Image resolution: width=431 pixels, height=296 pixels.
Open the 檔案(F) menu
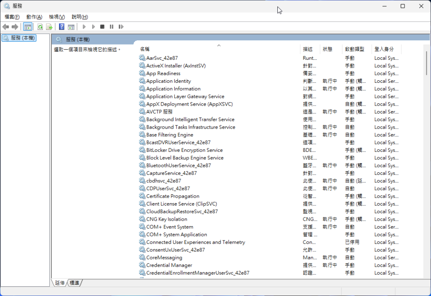click(12, 17)
